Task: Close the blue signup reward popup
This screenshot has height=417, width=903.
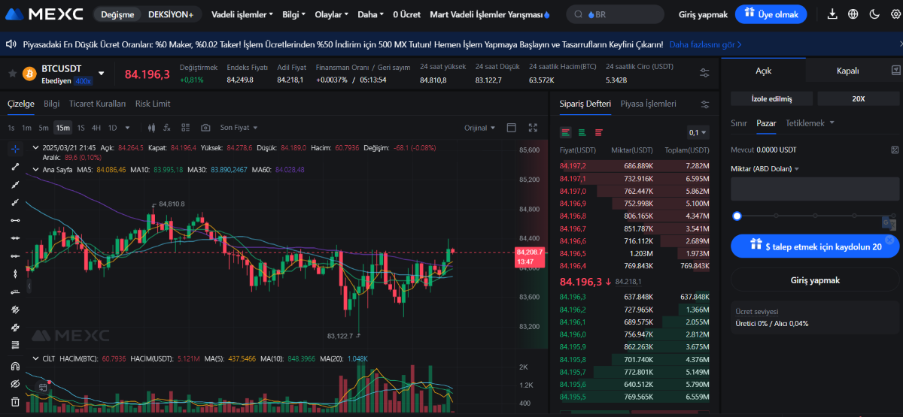Action: [x=889, y=240]
